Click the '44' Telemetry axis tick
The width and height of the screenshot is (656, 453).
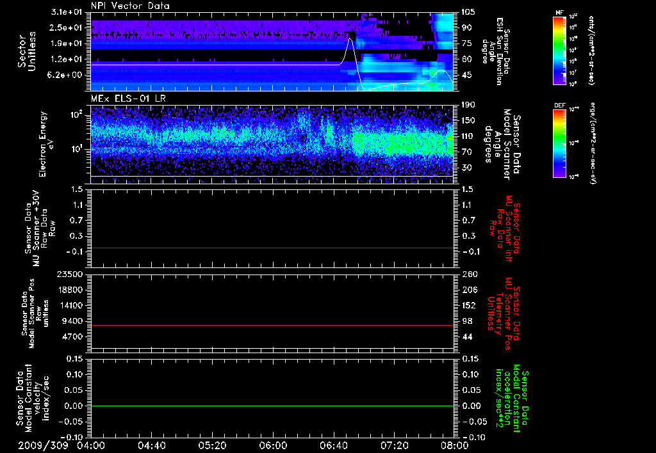click(x=466, y=337)
